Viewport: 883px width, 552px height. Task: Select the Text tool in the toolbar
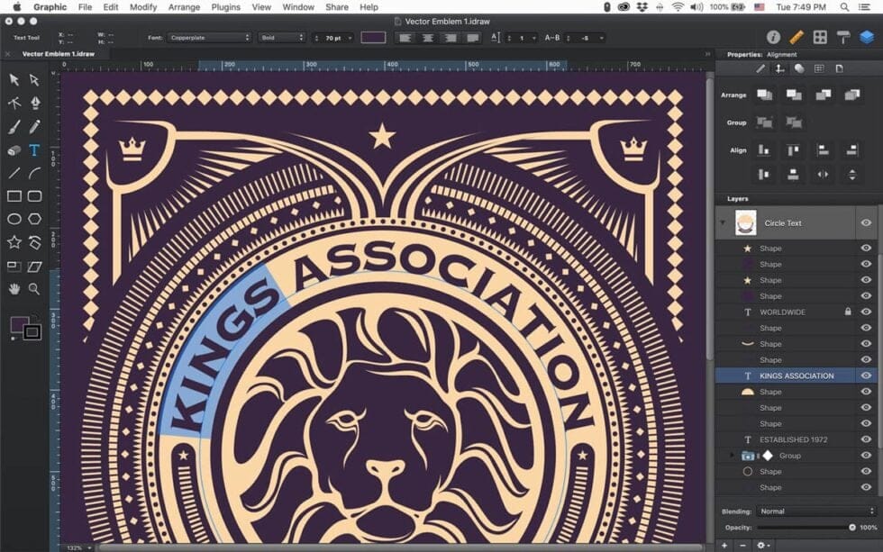pos(34,149)
